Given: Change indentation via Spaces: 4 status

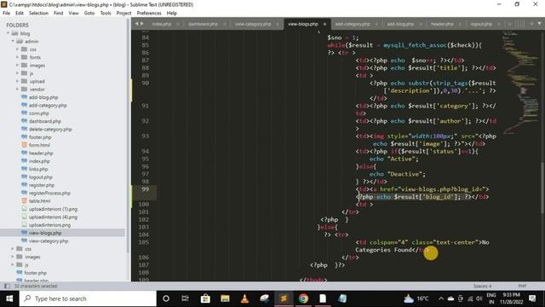Looking at the screenshot, I should (483, 287).
